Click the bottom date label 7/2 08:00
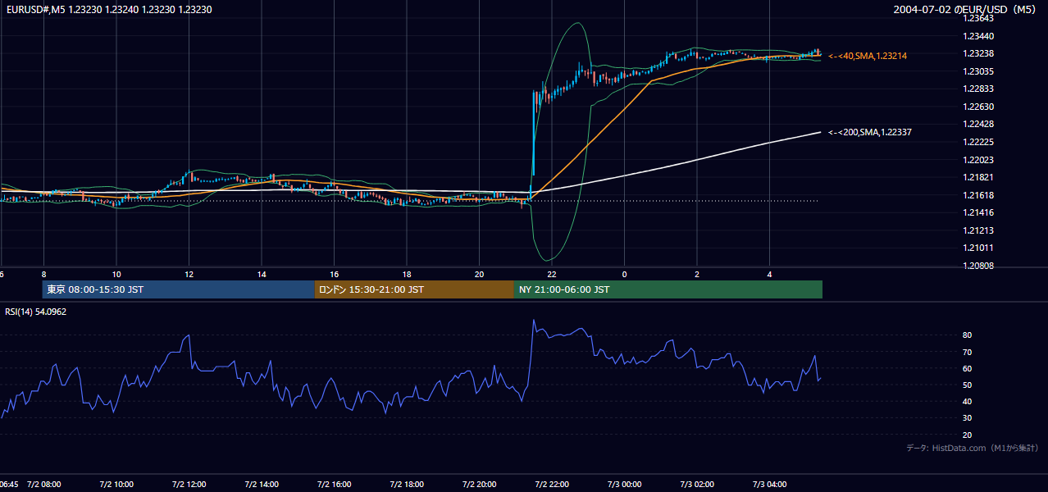The height and width of the screenshot is (492, 1048). (43, 484)
